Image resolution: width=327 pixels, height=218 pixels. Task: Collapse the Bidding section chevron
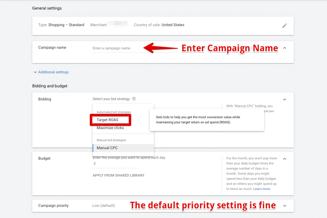[x=285, y=99]
